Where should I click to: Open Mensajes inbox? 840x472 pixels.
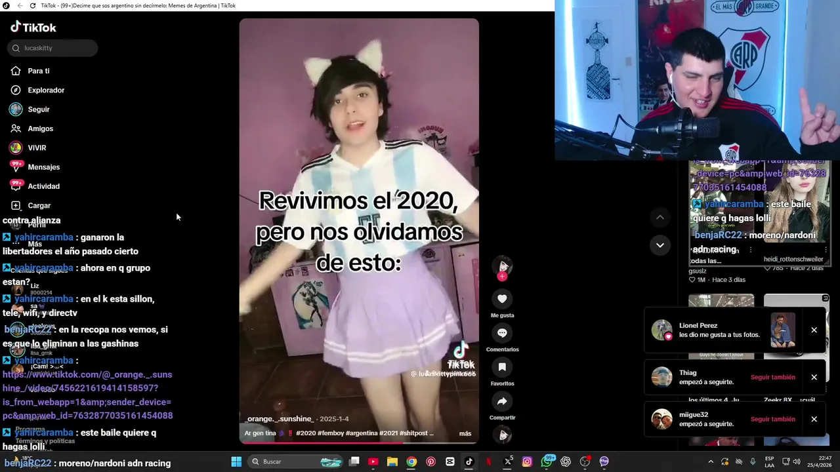tap(35, 167)
